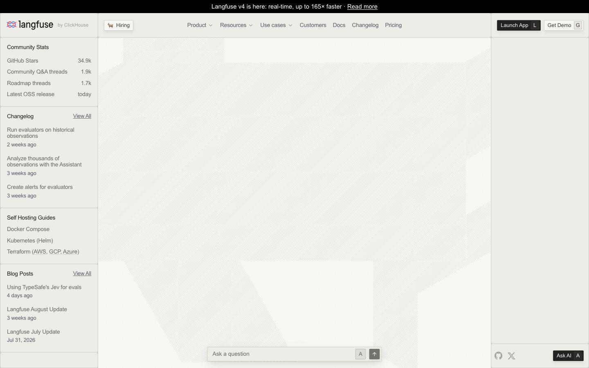The image size is (589, 368).
Task: Open the X (Twitter) icon link
Action: [511, 356]
